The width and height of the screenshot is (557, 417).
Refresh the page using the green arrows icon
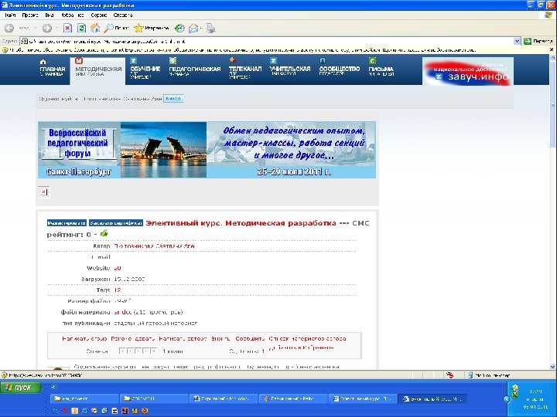(x=82, y=28)
